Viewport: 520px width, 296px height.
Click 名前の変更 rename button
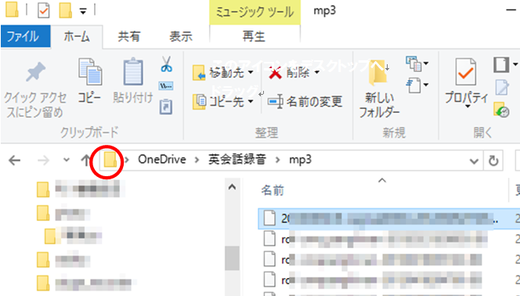(x=305, y=102)
